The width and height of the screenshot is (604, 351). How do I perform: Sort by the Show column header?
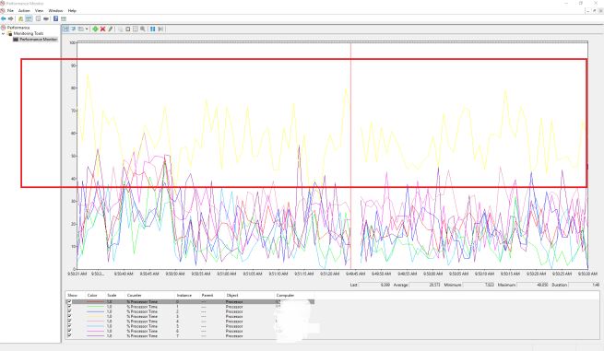[75, 295]
